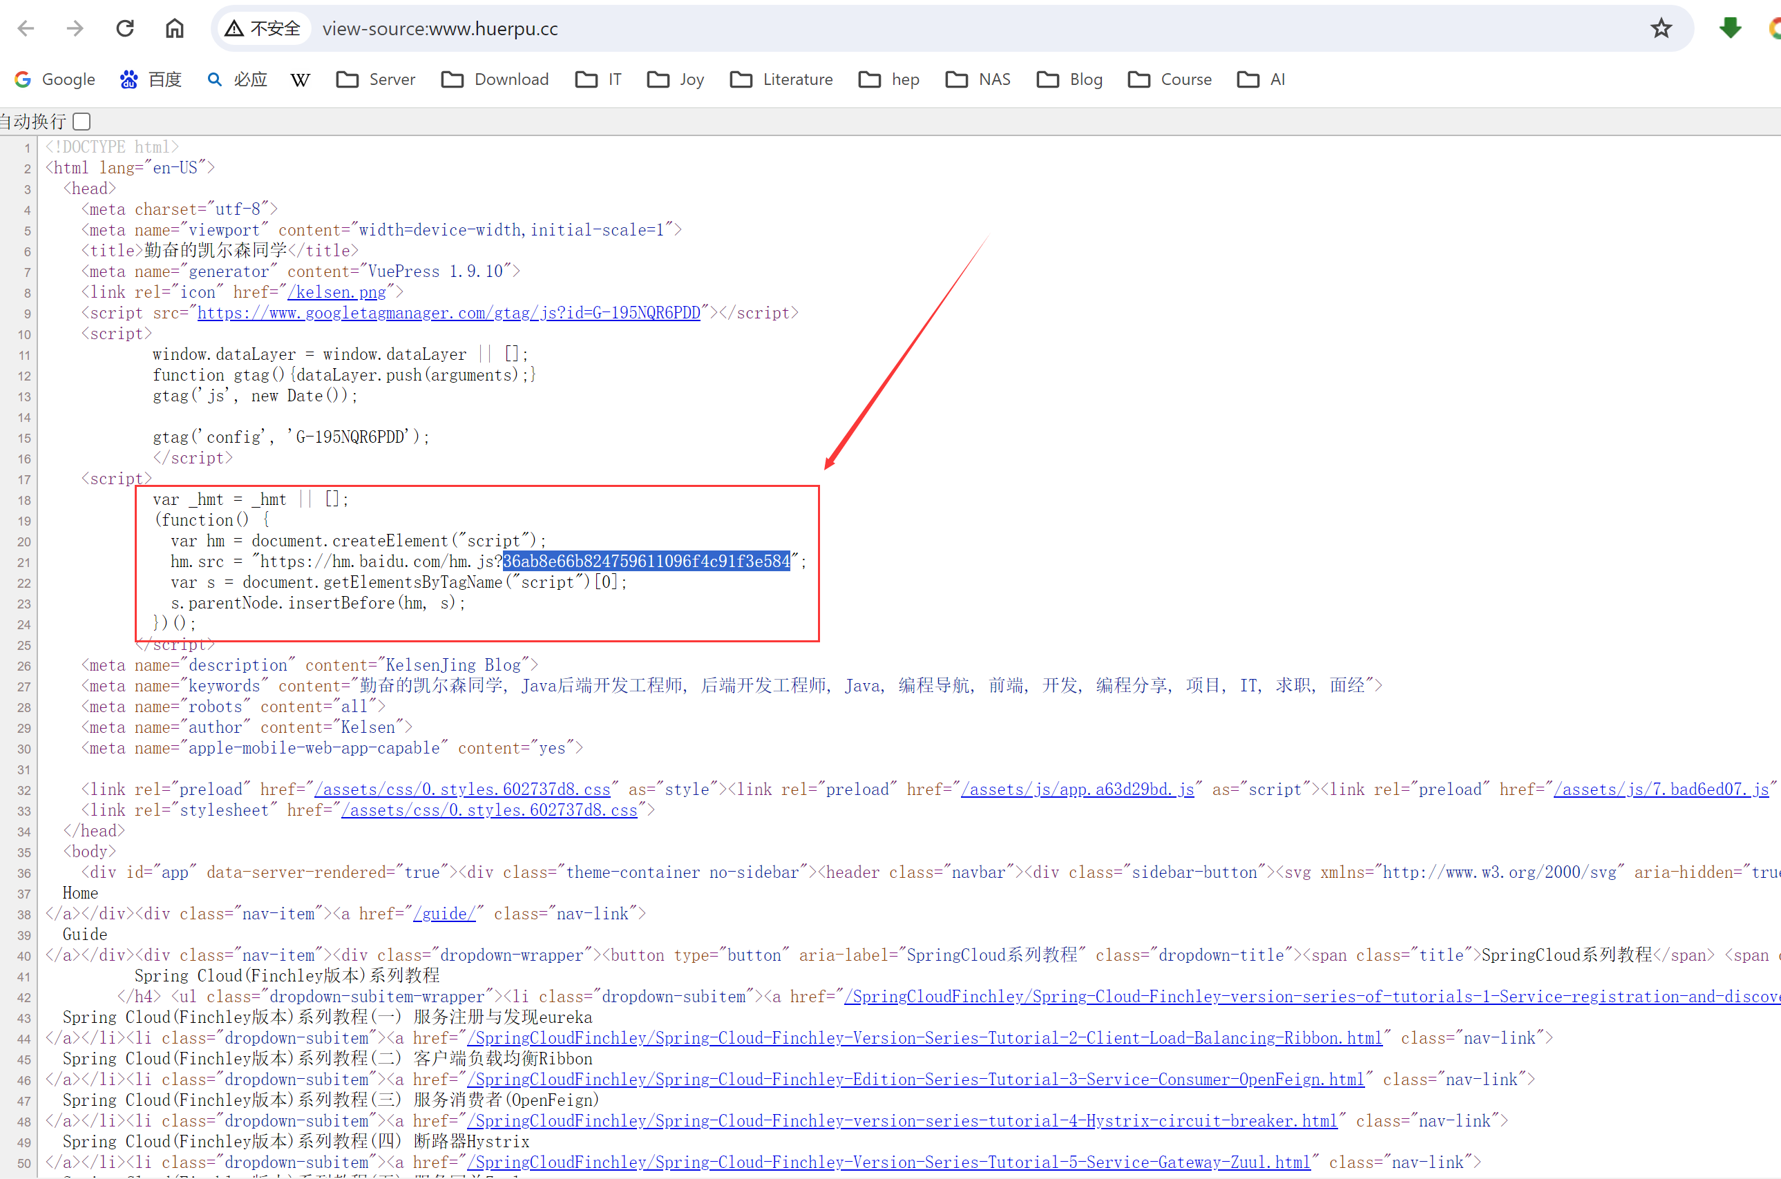
Task: Open the 百度 bookmark
Action: click(x=151, y=79)
